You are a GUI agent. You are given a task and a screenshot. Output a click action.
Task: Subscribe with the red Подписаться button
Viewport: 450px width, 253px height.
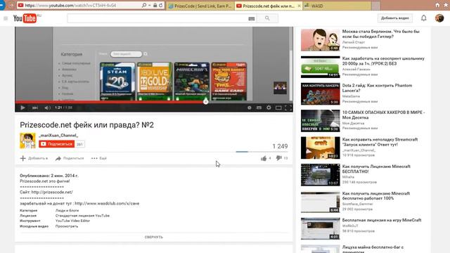[57, 144]
